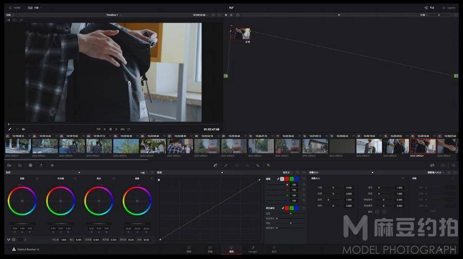Switch to the Color page tab
Image resolution: width=463 pixels, height=259 pixels.
point(232,249)
